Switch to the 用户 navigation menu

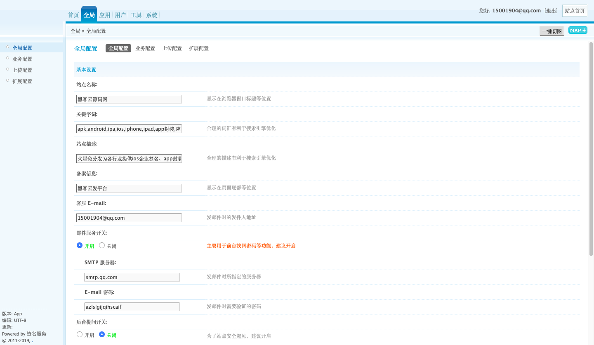coord(120,15)
